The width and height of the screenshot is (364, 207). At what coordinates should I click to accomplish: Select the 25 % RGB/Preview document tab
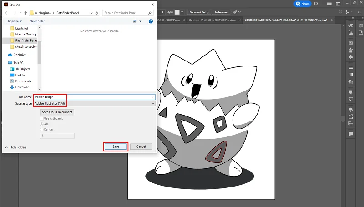coord(286,20)
